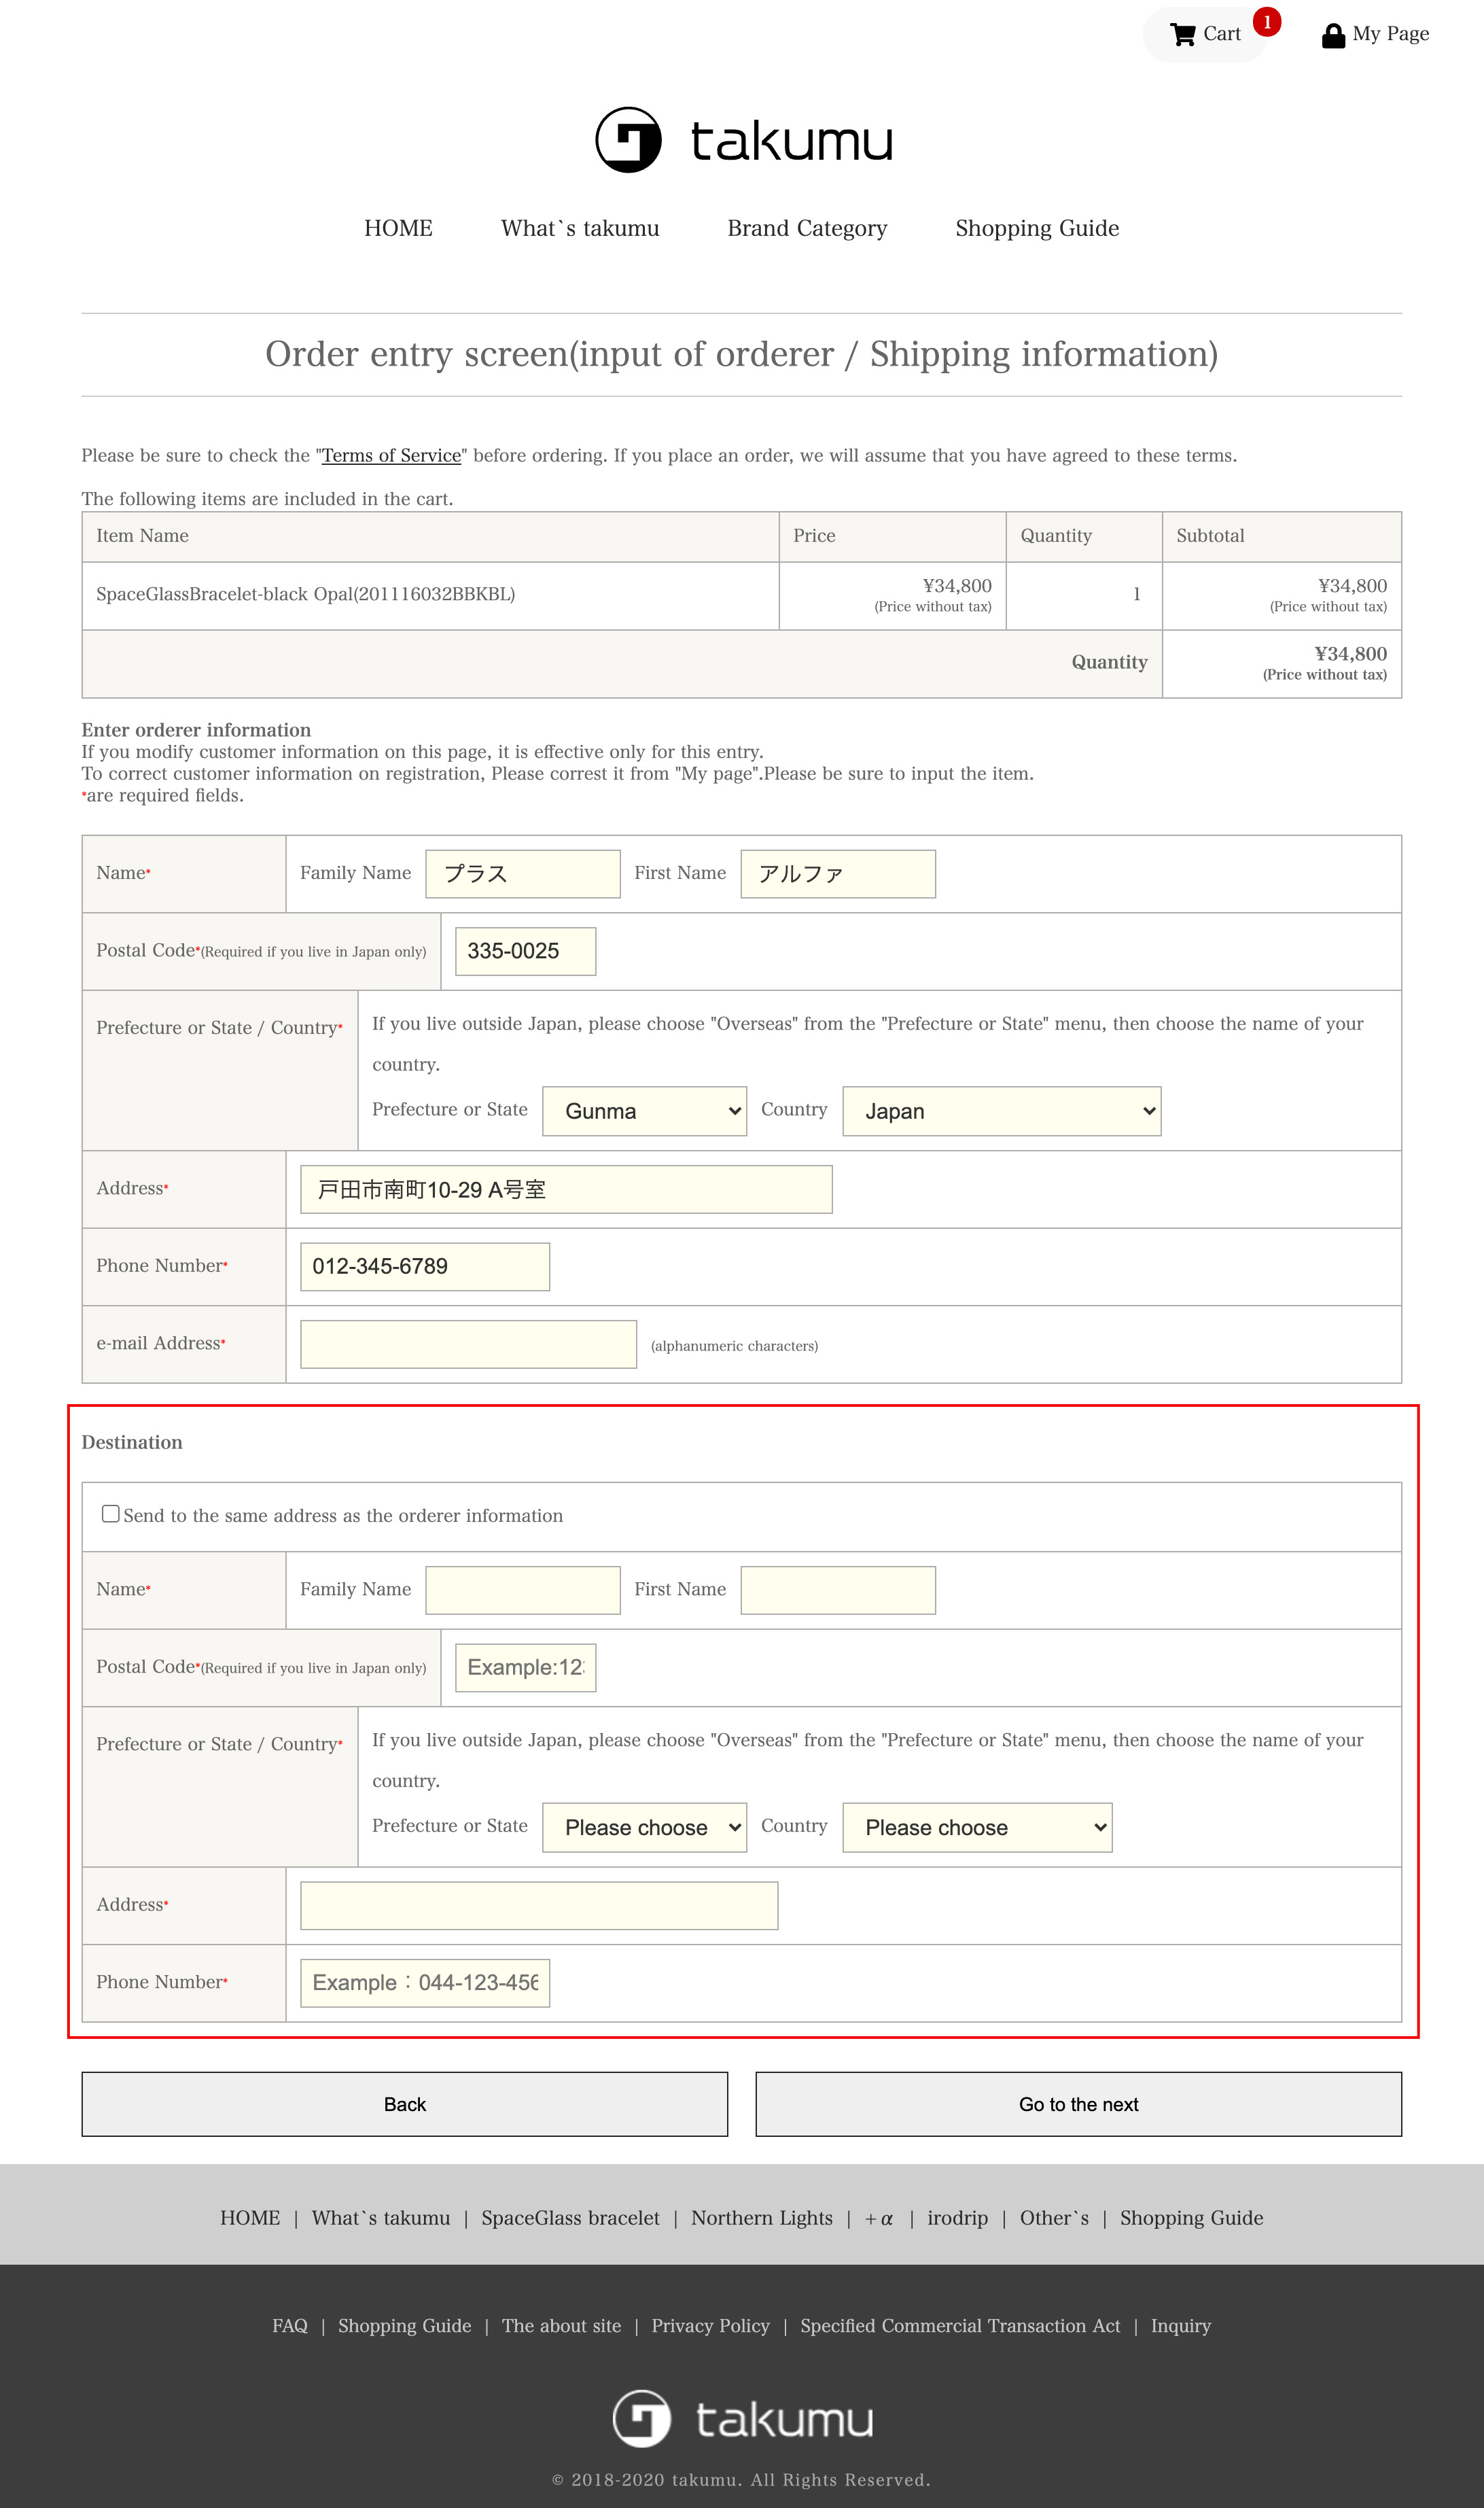The image size is (1484, 2508).
Task: Open Shopping Guide link in dark footer
Action: click(404, 2325)
